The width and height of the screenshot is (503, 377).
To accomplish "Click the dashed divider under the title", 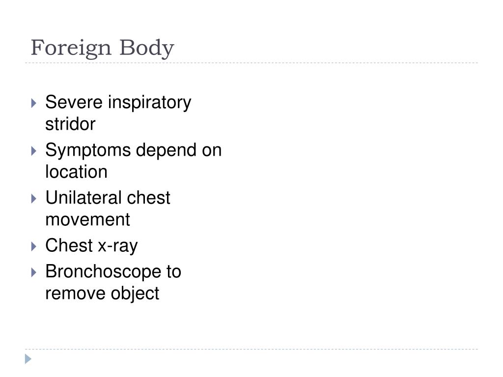I will tap(251, 63).
